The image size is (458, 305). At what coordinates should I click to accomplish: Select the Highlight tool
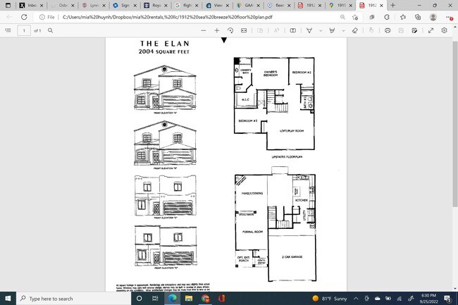(x=332, y=30)
